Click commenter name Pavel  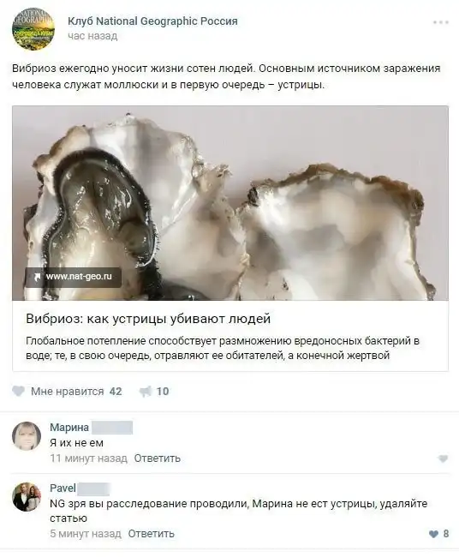coord(63,488)
